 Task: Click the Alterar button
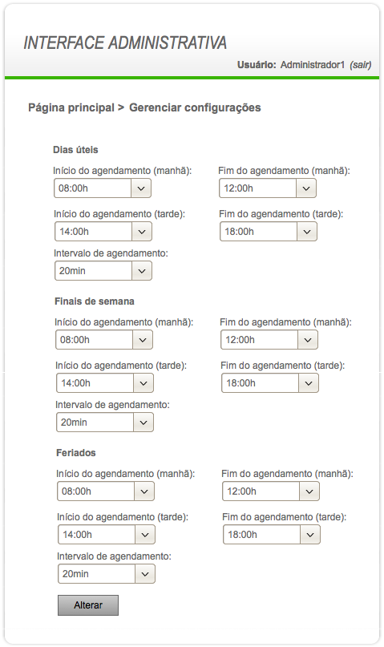(x=88, y=605)
